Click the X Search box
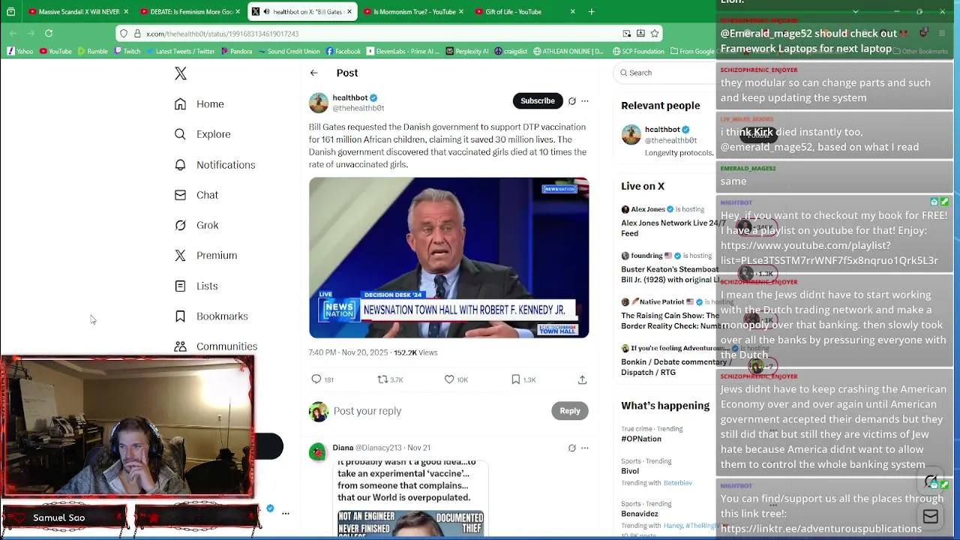The image size is (960, 540). (664, 73)
